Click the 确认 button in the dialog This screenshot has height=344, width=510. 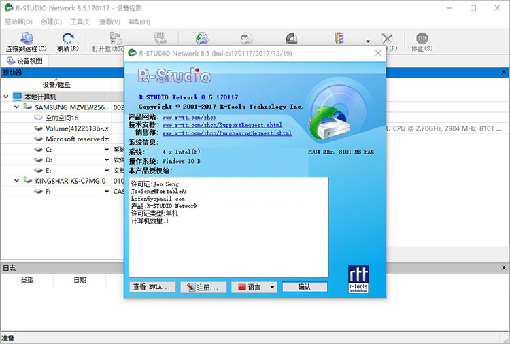click(304, 288)
